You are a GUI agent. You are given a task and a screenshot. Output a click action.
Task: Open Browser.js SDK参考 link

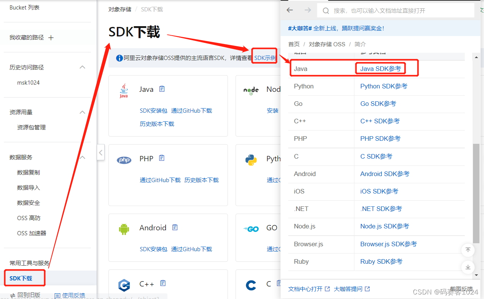click(388, 244)
